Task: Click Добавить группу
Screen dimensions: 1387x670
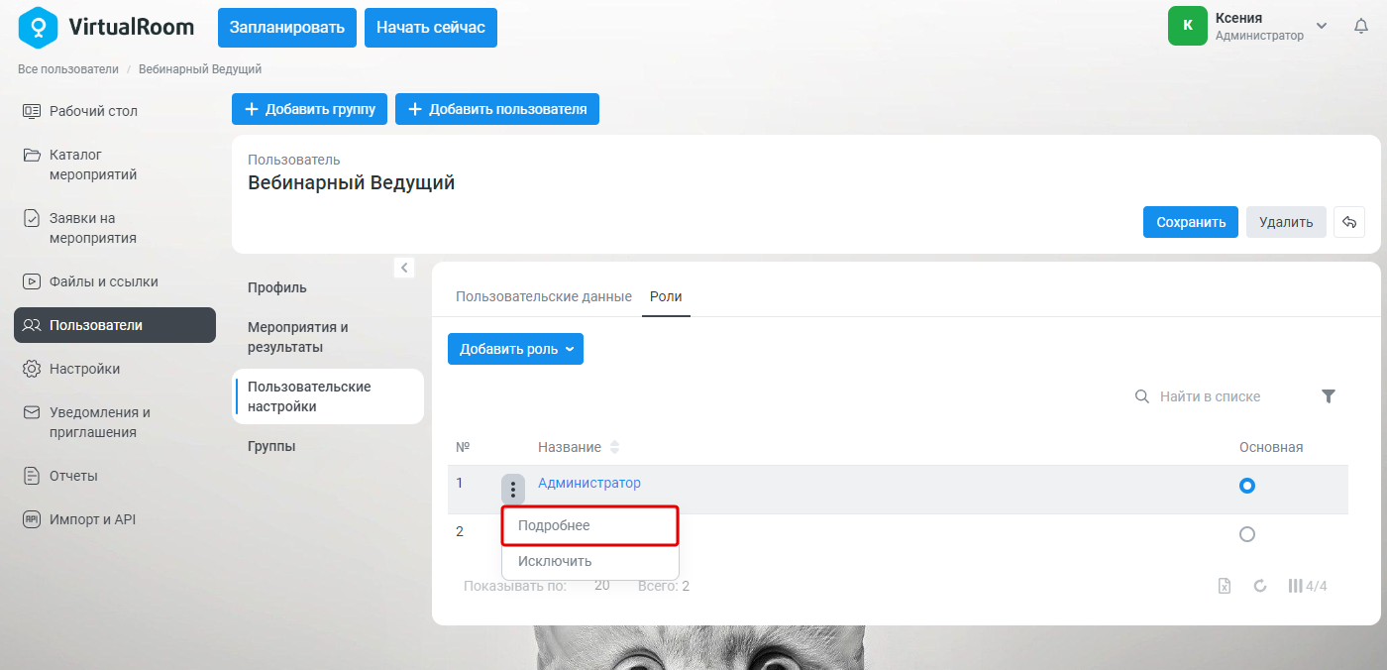Action: tap(310, 109)
